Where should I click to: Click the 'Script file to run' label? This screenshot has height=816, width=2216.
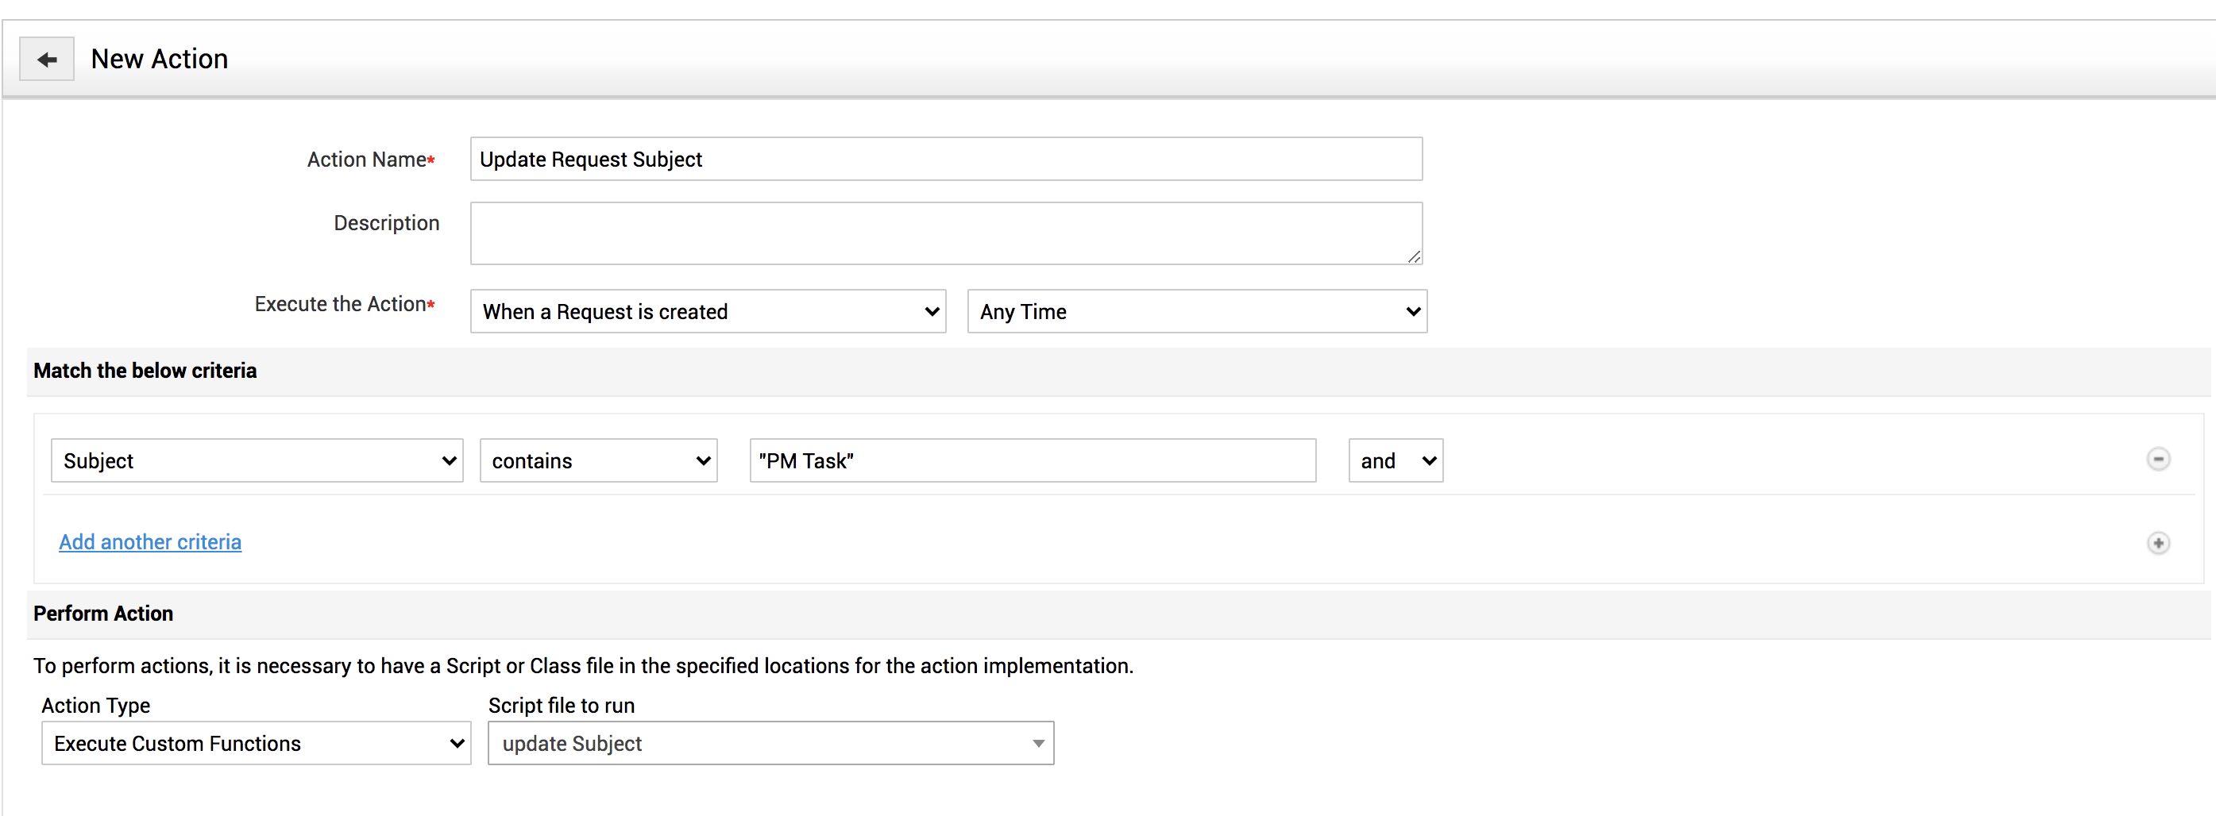tap(561, 705)
